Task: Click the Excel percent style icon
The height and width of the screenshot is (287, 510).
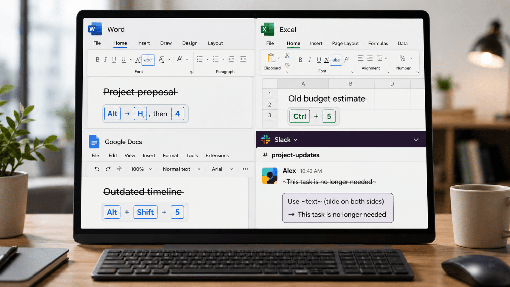Action: 402,58
